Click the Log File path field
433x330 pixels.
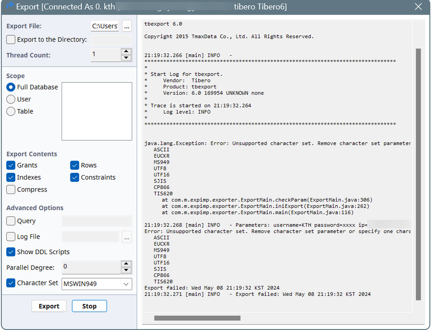click(90, 237)
